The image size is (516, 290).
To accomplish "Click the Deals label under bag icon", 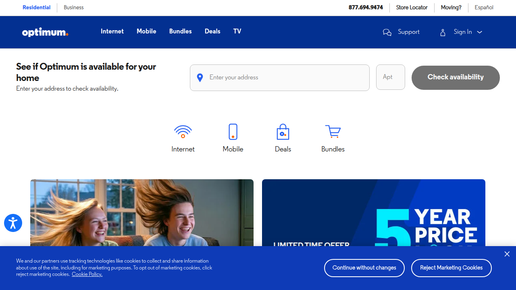I will point(283,149).
